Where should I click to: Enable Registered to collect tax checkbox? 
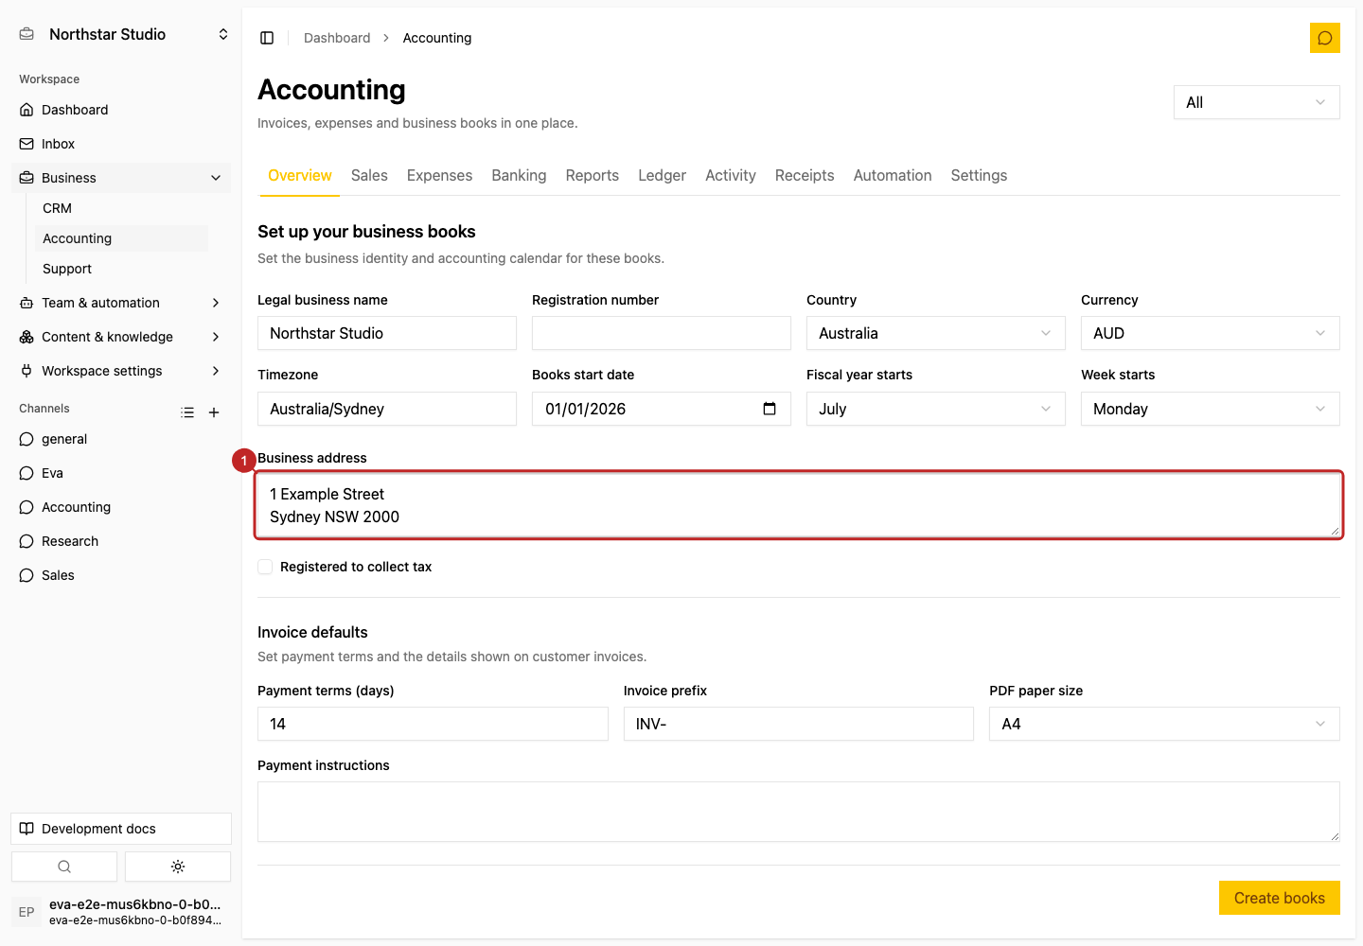(x=265, y=567)
